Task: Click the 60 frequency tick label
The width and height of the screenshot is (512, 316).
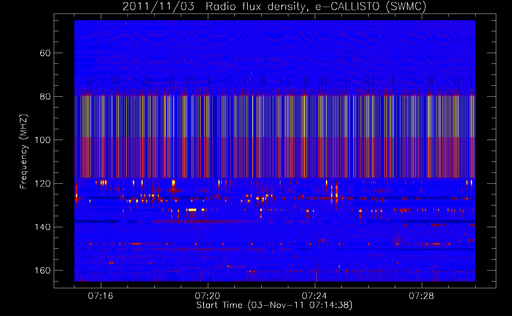Action: [x=45, y=53]
